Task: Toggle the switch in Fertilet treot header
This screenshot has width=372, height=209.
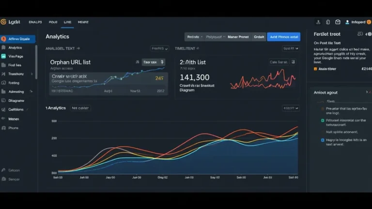Action: (369, 34)
